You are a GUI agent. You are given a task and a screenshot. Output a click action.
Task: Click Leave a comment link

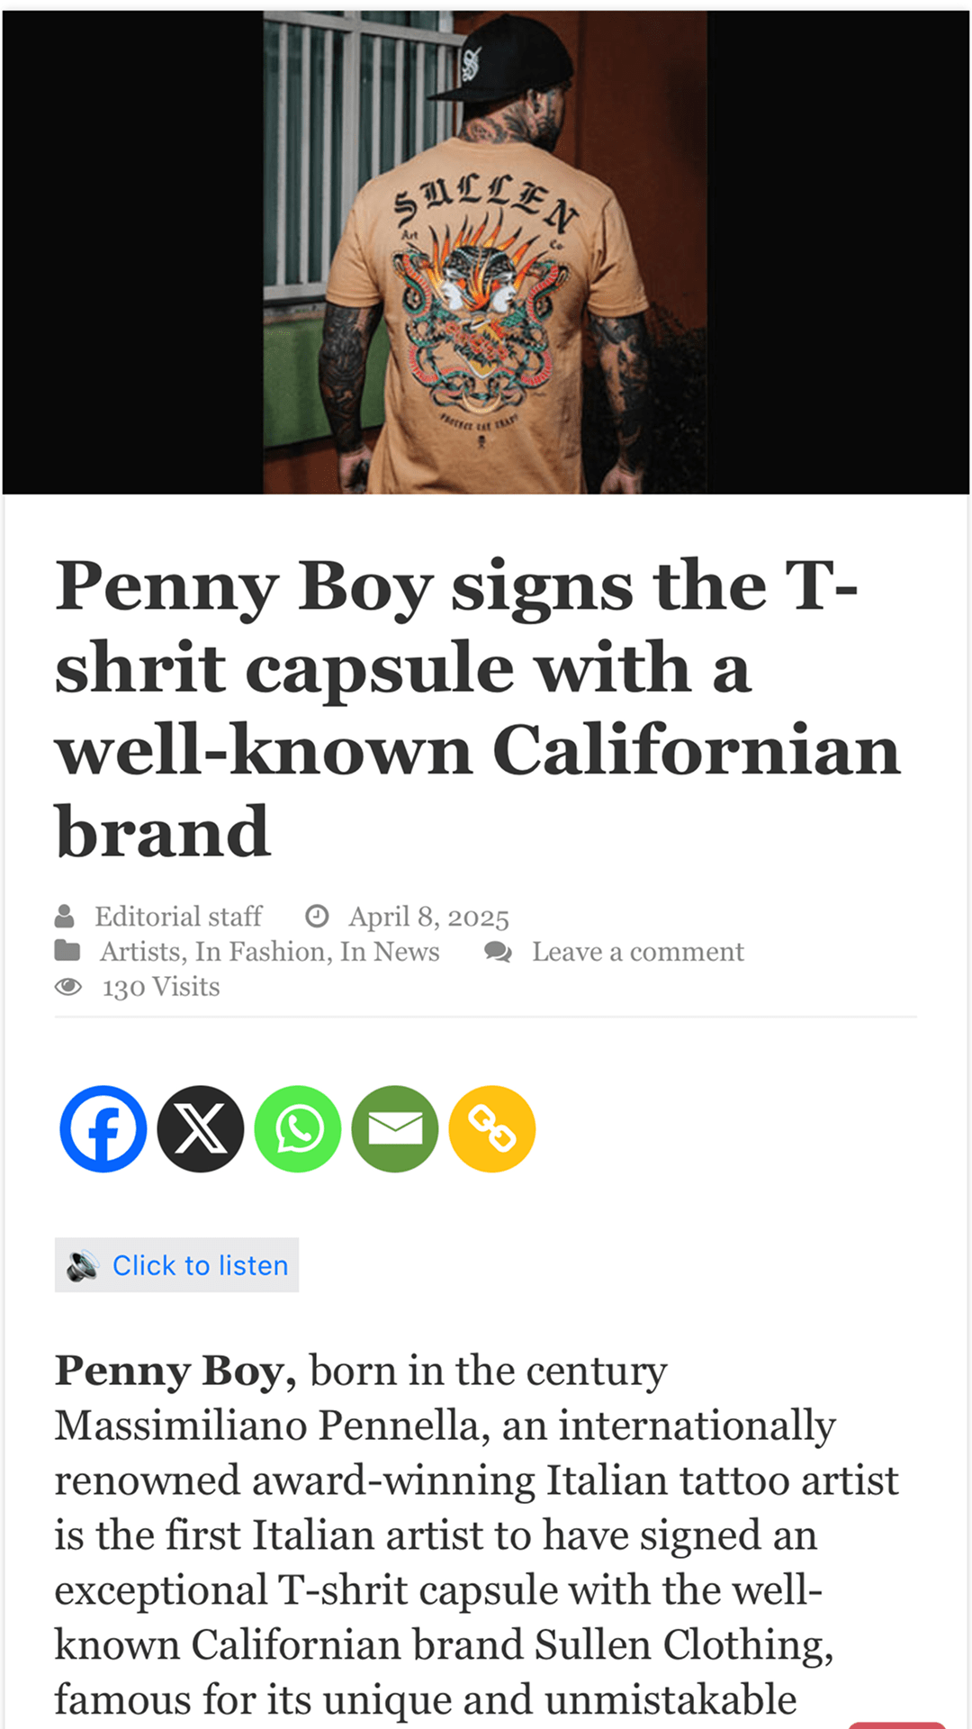click(x=637, y=952)
